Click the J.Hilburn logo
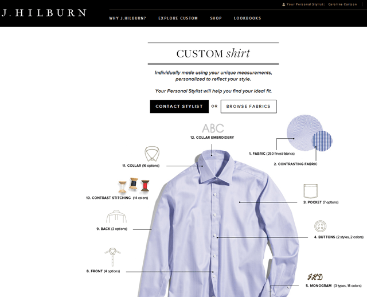Screen dimensions: 367x297 click(x=44, y=13)
